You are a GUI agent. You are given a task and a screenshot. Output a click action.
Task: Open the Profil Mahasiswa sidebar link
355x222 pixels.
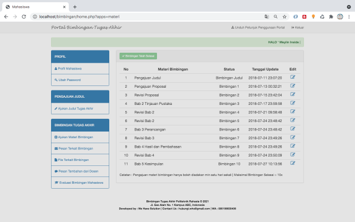pyautogui.click(x=69, y=69)
